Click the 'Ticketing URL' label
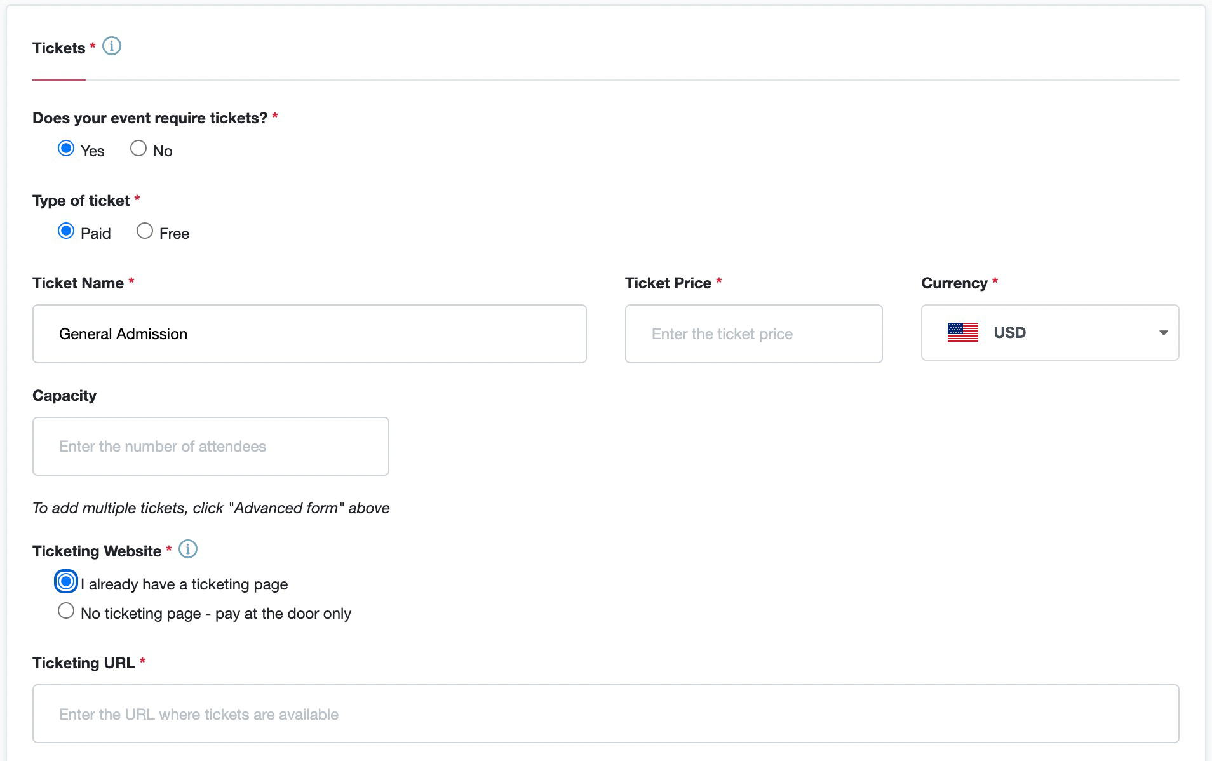Screen dimensions: 1212x761 point(84,663)
